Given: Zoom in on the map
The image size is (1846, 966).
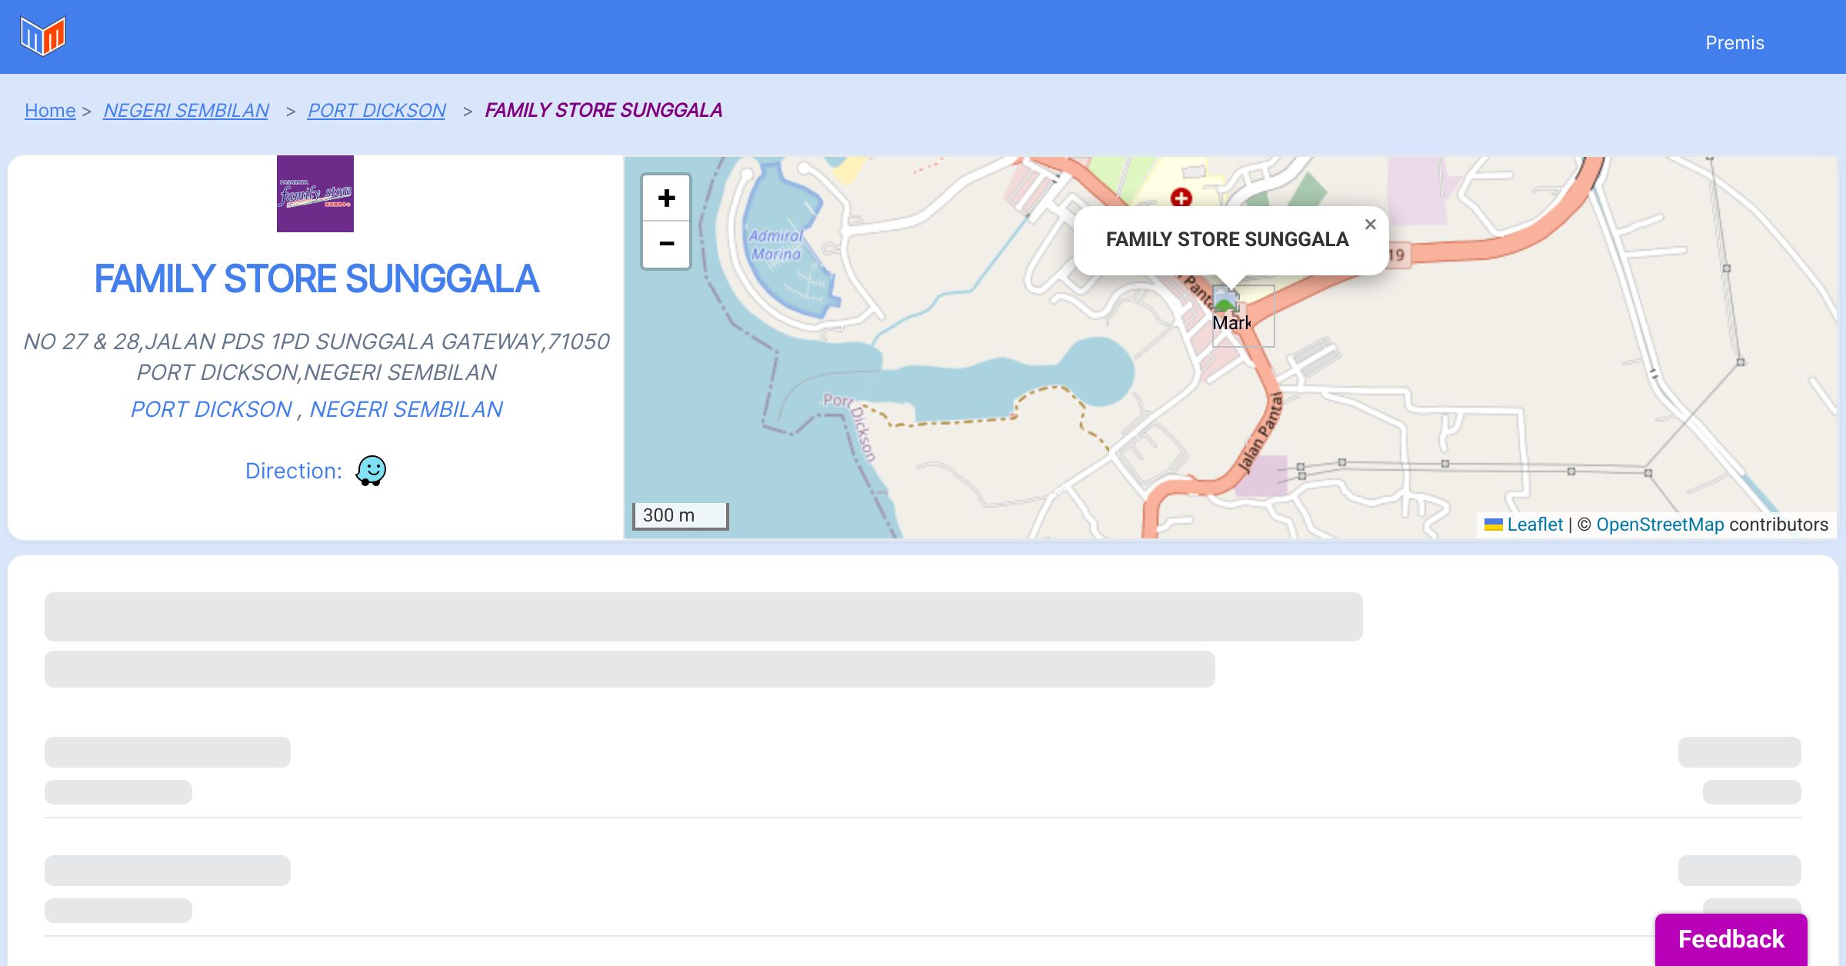Looking at the screenshot, I should pos(666,198).
